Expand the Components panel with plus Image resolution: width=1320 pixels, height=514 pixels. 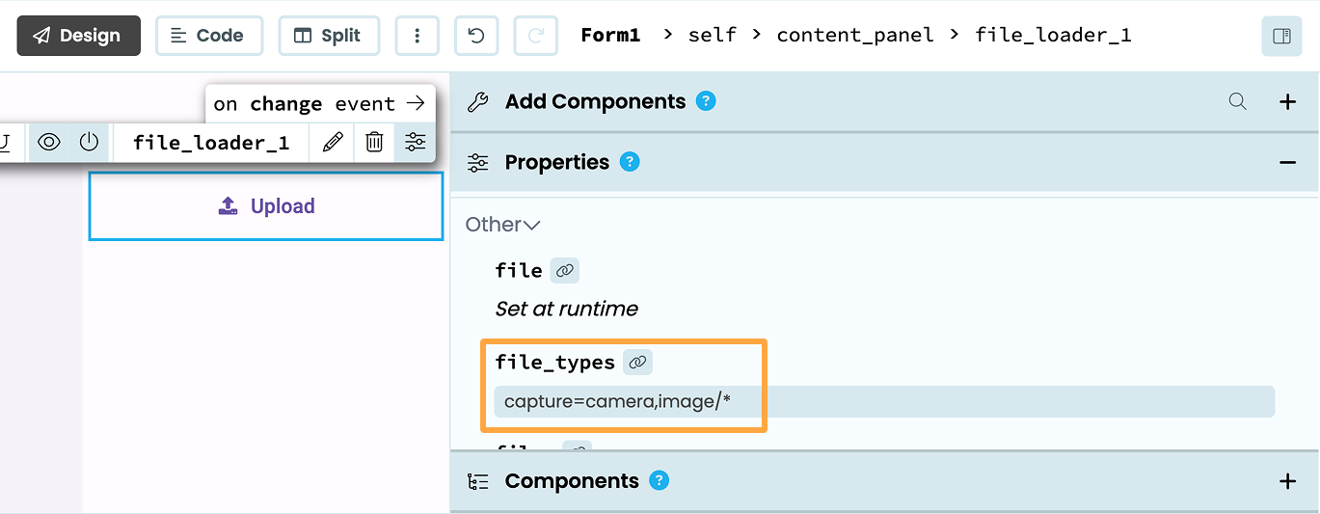click(1287, 480)
